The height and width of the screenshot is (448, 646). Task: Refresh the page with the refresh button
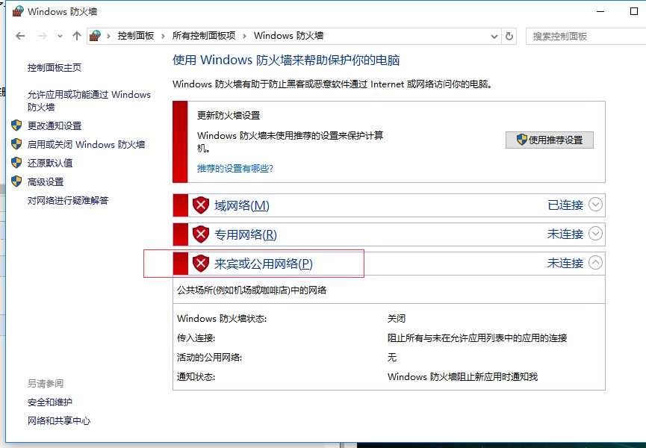(x=509, y=37)
